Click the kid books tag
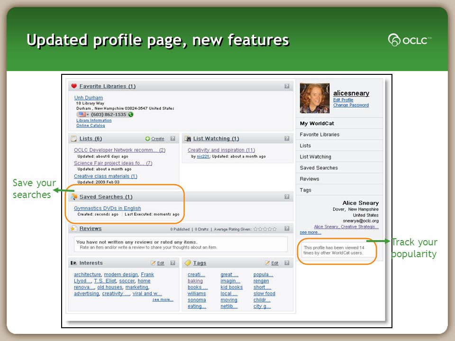 click(232, 287)
